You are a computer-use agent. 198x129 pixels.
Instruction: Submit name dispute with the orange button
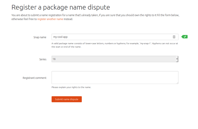(67, 99)
